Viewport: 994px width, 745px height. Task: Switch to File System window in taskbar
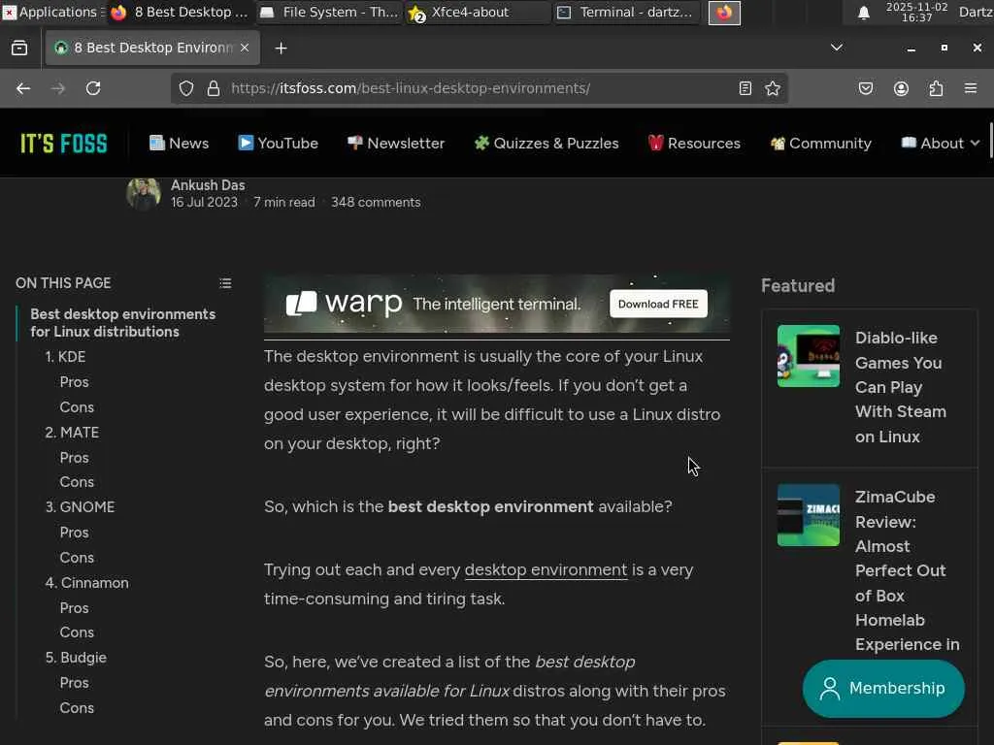[329, 12]
